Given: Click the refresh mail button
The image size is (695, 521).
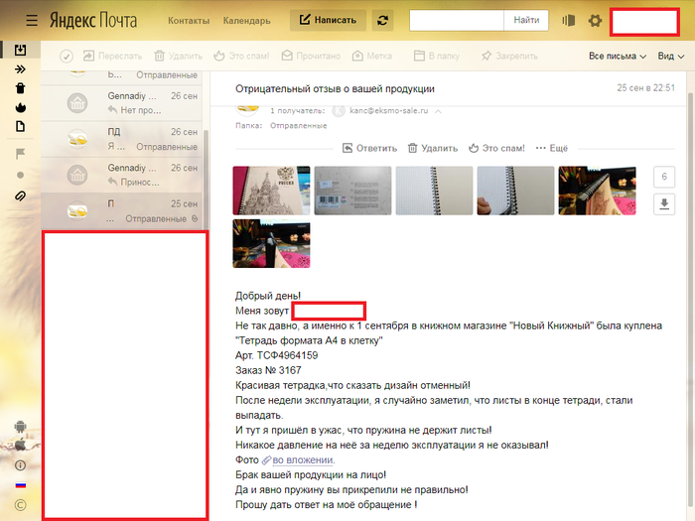Looking at the screenshot, I should point(383,20).
